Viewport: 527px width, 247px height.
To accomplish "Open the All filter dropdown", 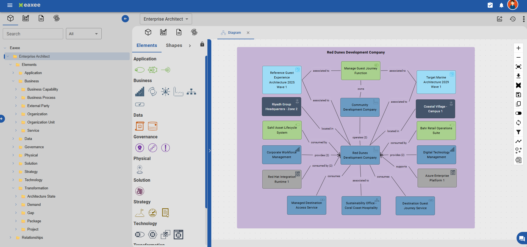I will (x=84, y=34).
